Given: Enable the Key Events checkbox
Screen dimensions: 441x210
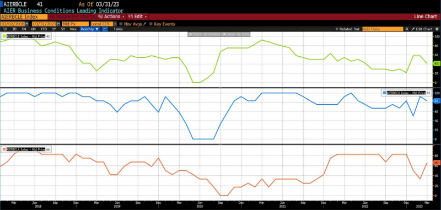Looking at the screenshot, I should click(x=151, y=24).
